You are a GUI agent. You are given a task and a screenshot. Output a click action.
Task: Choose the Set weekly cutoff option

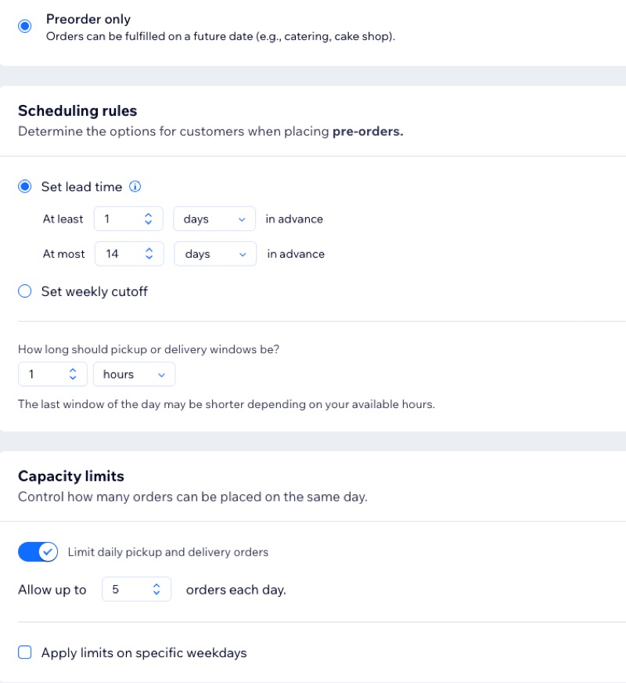(25, 291)
